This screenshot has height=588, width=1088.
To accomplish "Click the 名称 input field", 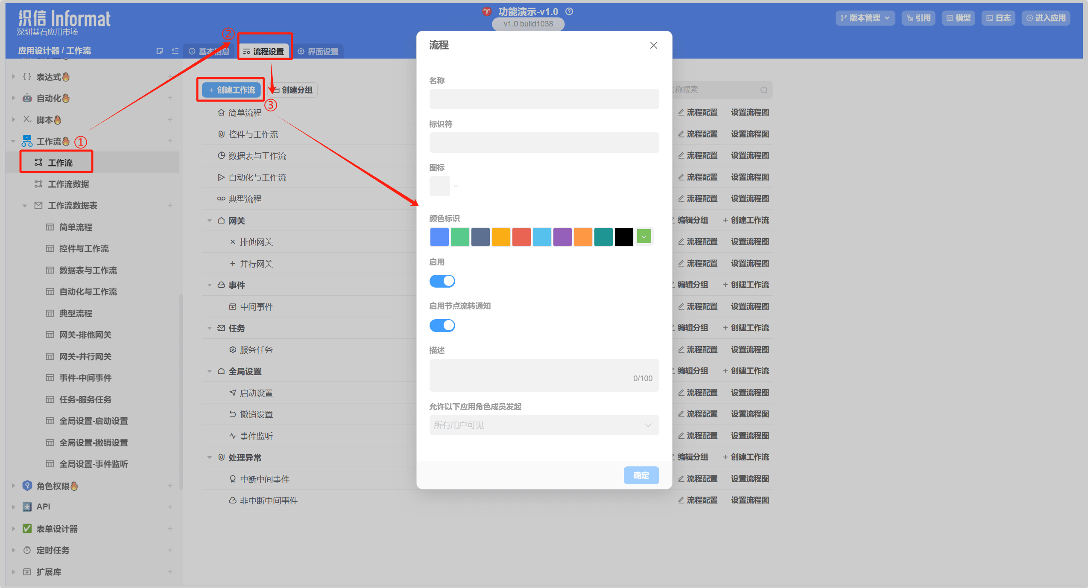I will click(544, 99).
